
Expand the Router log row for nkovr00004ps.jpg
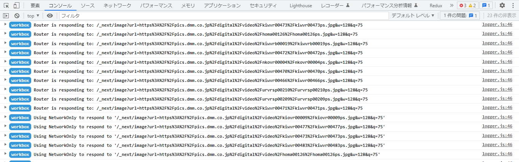tap(5, 61)
